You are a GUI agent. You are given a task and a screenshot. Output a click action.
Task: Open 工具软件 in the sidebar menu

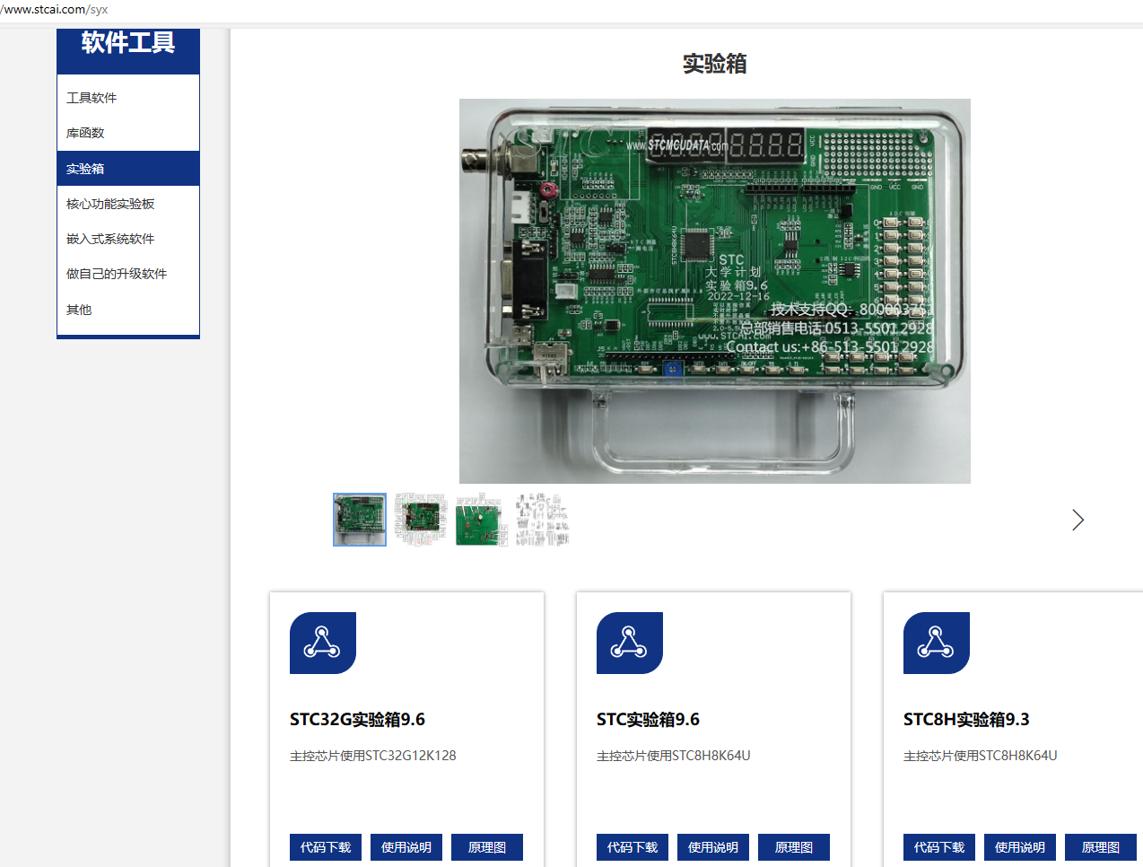tap(128, 98)
